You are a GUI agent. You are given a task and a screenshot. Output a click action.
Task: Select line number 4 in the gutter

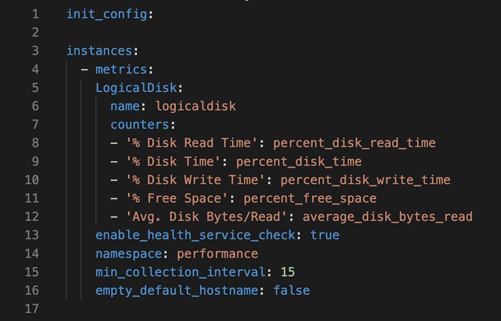point(34,69)
